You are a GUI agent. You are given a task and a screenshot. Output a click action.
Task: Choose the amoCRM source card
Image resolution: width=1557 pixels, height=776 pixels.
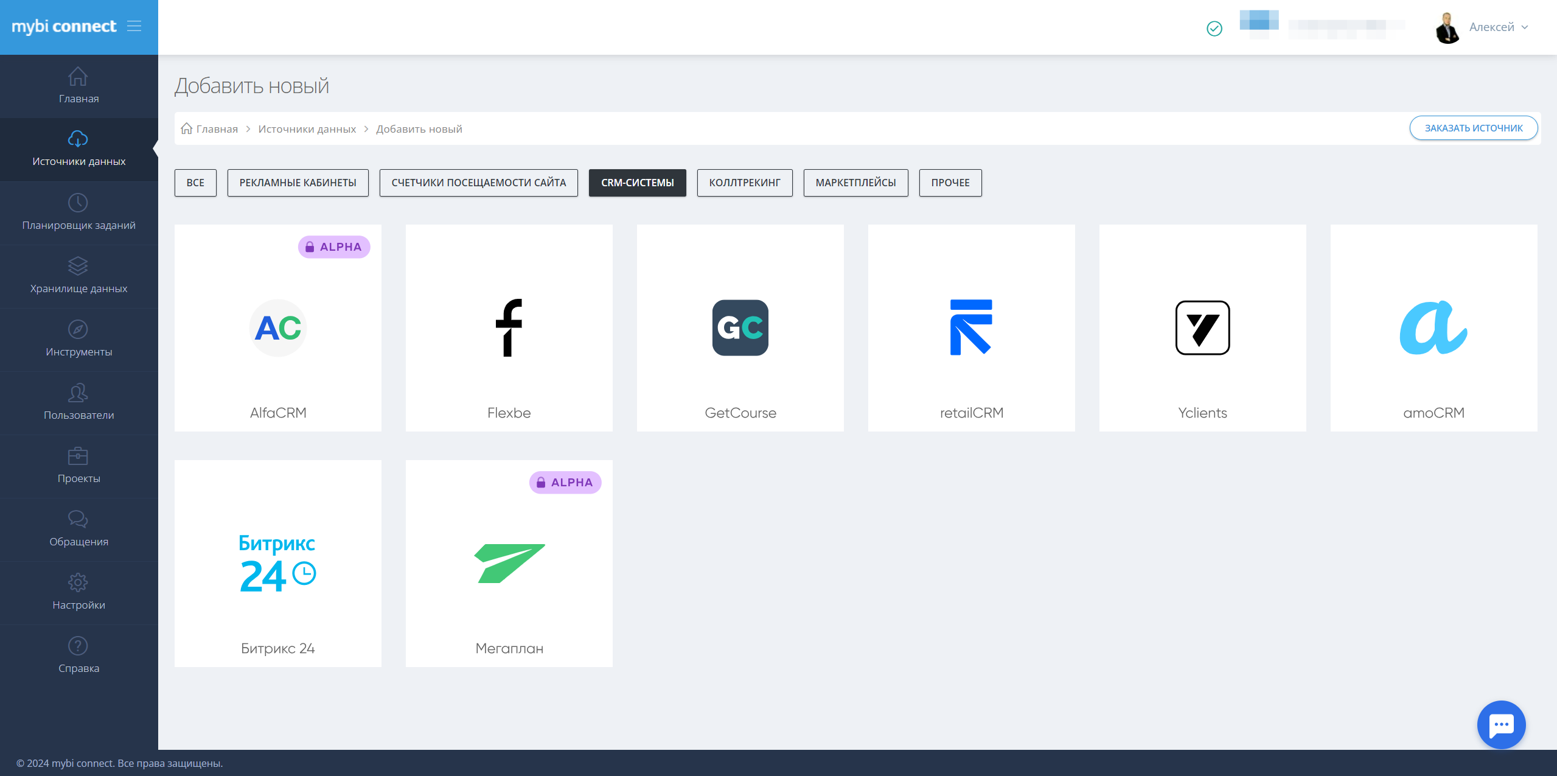pyautogui.click(x=1433, y=328)
